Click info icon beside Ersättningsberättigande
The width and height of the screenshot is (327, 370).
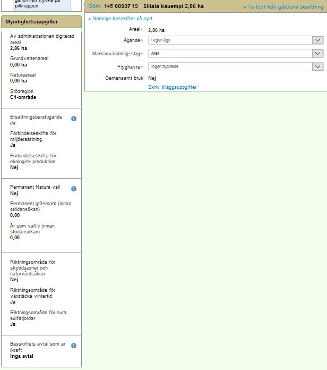coord(74,119)
